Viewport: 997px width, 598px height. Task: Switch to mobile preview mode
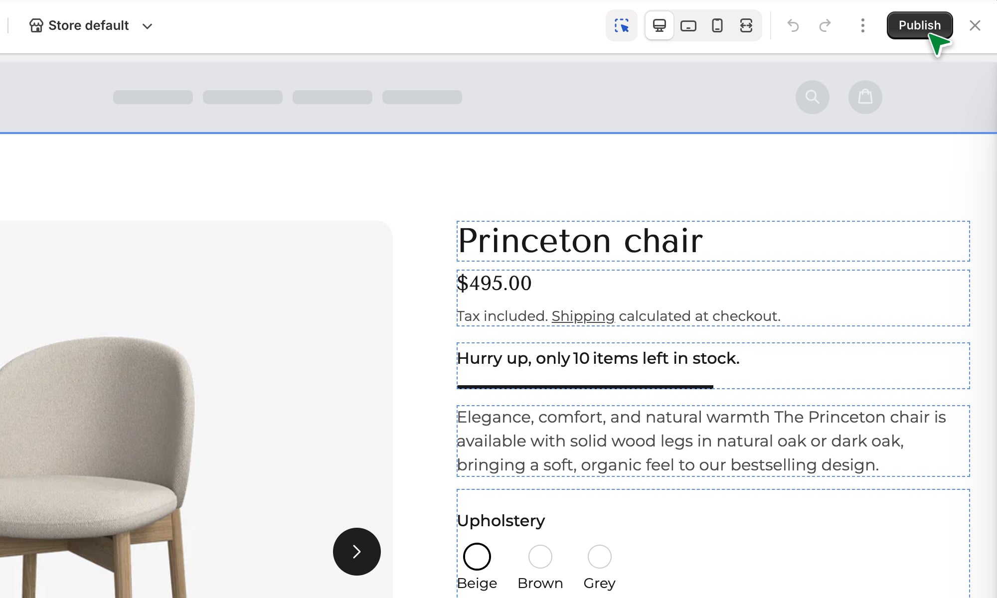pos(717,25)
